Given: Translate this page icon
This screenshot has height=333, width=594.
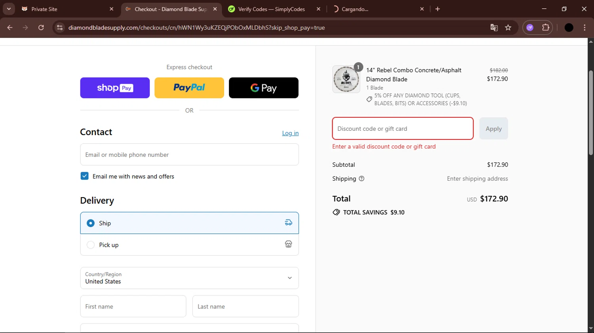Looking at the screenshot, I should 494,28.
